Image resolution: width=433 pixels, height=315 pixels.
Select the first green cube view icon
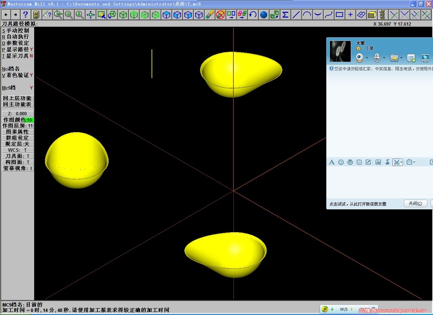click(123, 15)
